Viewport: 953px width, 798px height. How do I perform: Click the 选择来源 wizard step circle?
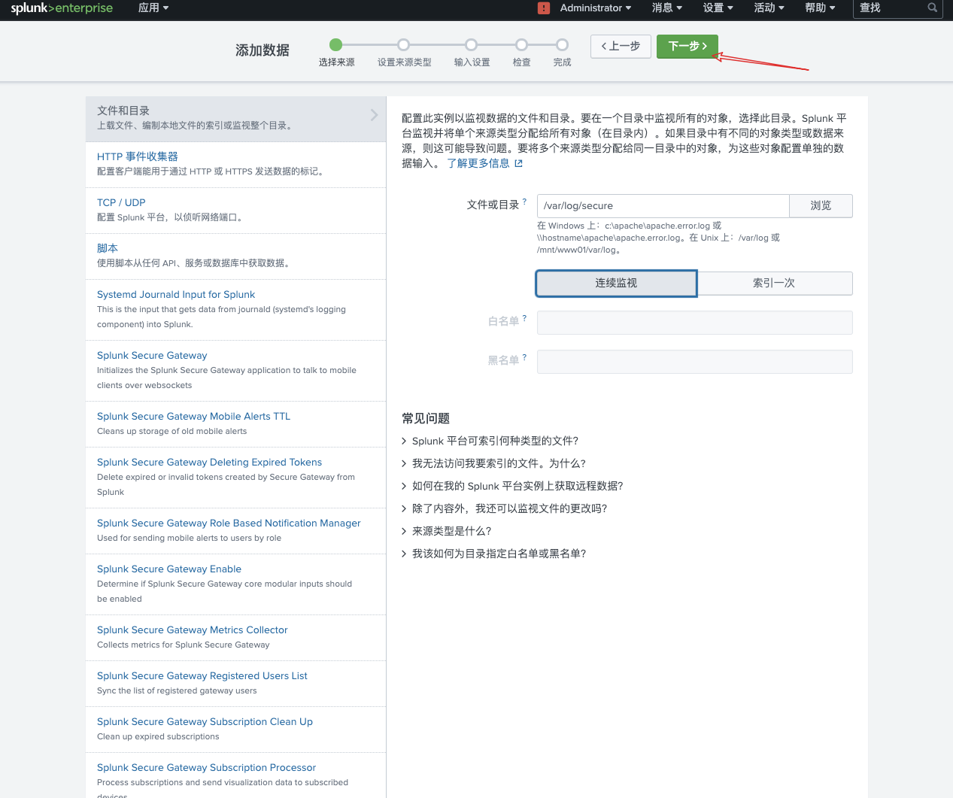(336, 45)
